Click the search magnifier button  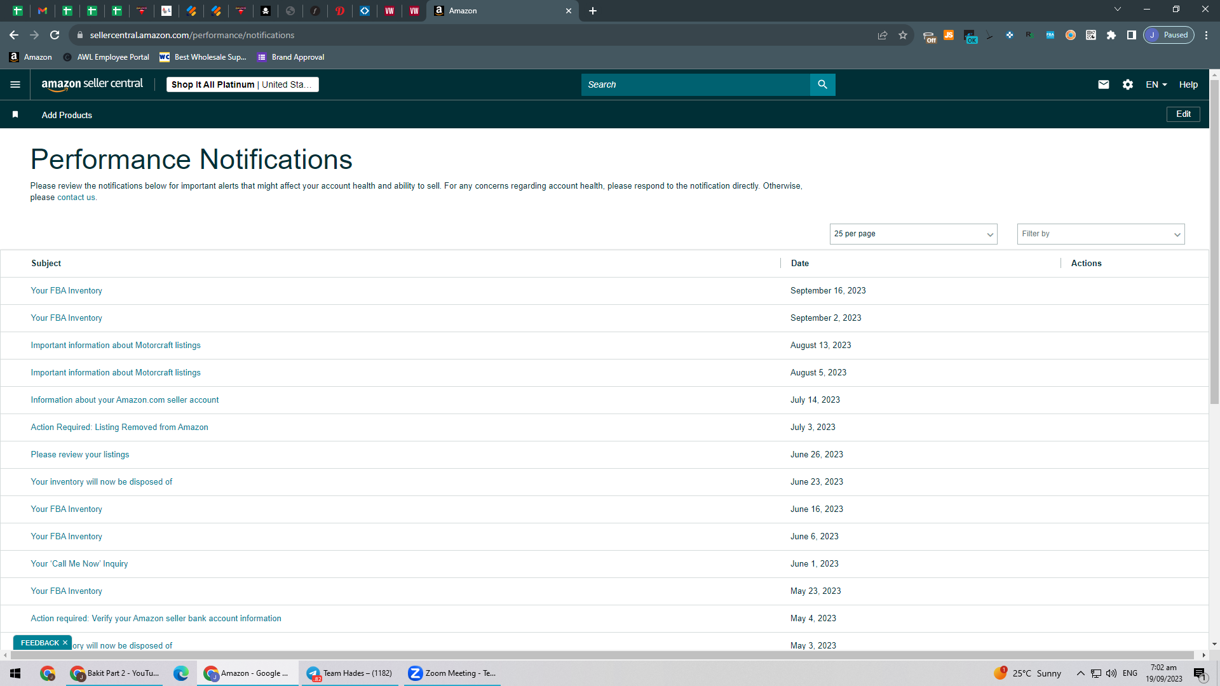click(822, 84)
